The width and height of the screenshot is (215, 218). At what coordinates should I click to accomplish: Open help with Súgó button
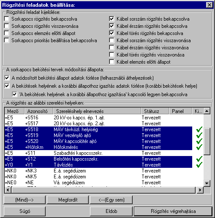pos(24,211)
